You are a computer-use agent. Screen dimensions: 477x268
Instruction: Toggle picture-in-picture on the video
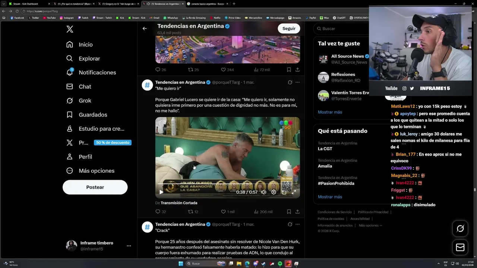pos(284,192)
